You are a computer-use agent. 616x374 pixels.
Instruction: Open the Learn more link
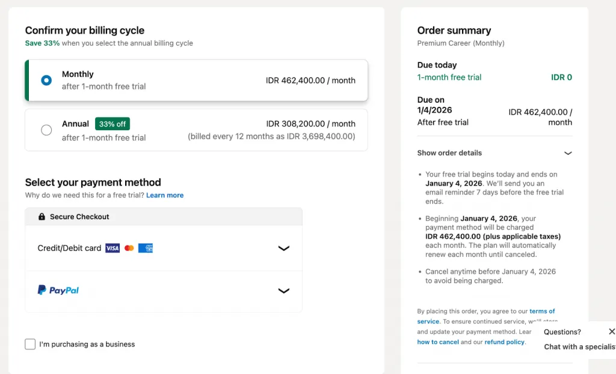(x=165, y=195)
